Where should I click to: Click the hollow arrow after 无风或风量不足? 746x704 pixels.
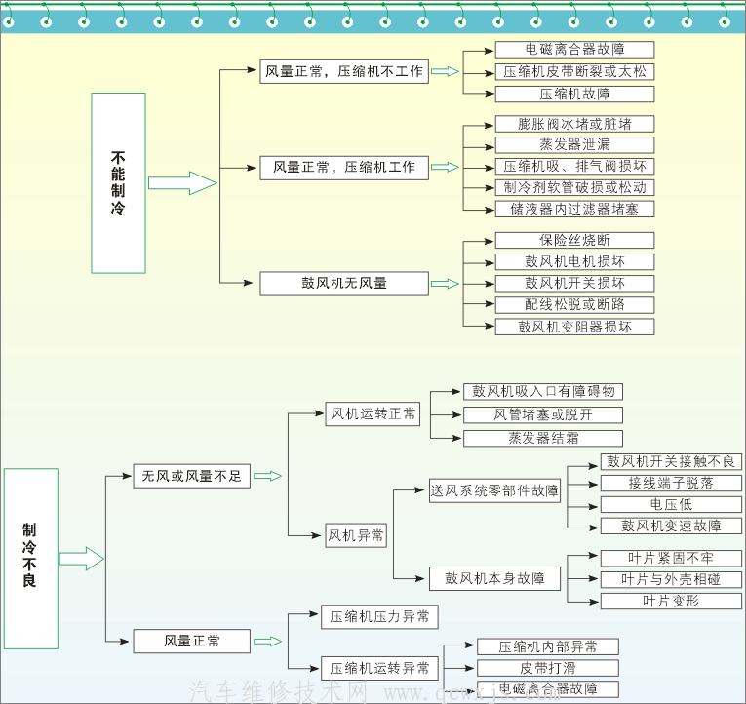tap(267, 477)
